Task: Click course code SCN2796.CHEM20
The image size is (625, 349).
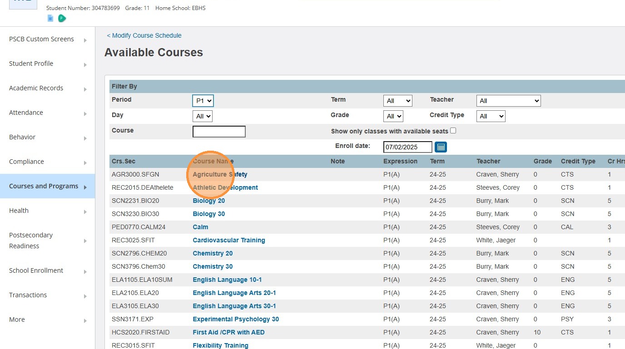Action: point(139,253)
